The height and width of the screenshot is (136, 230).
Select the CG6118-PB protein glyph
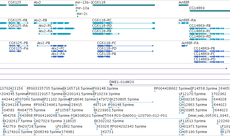[104, 57]
